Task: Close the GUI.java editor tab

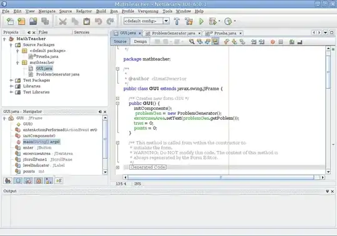Action: click(140, 33)
